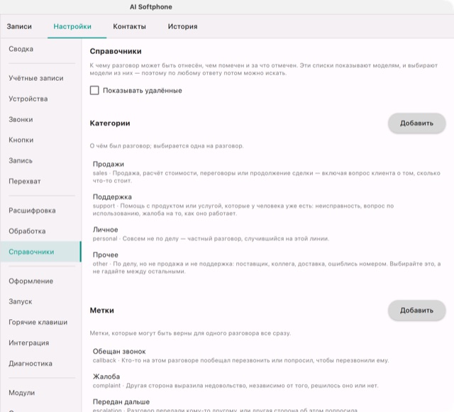454x412 pixels.
Task: Select Звонки in the sidebar
Action: tap(40, 119)
